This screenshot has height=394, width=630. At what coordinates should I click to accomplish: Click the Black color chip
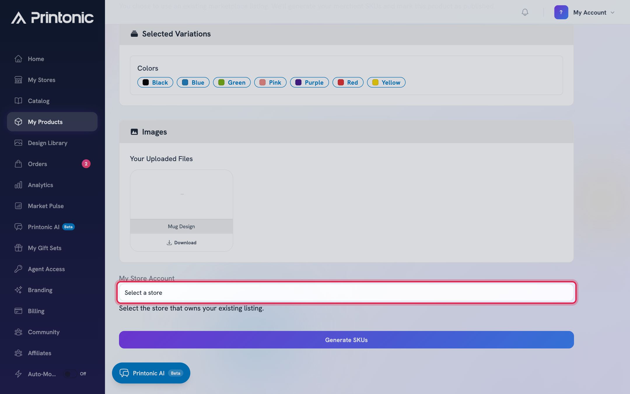pyautogui.click(x=155, y=82)
